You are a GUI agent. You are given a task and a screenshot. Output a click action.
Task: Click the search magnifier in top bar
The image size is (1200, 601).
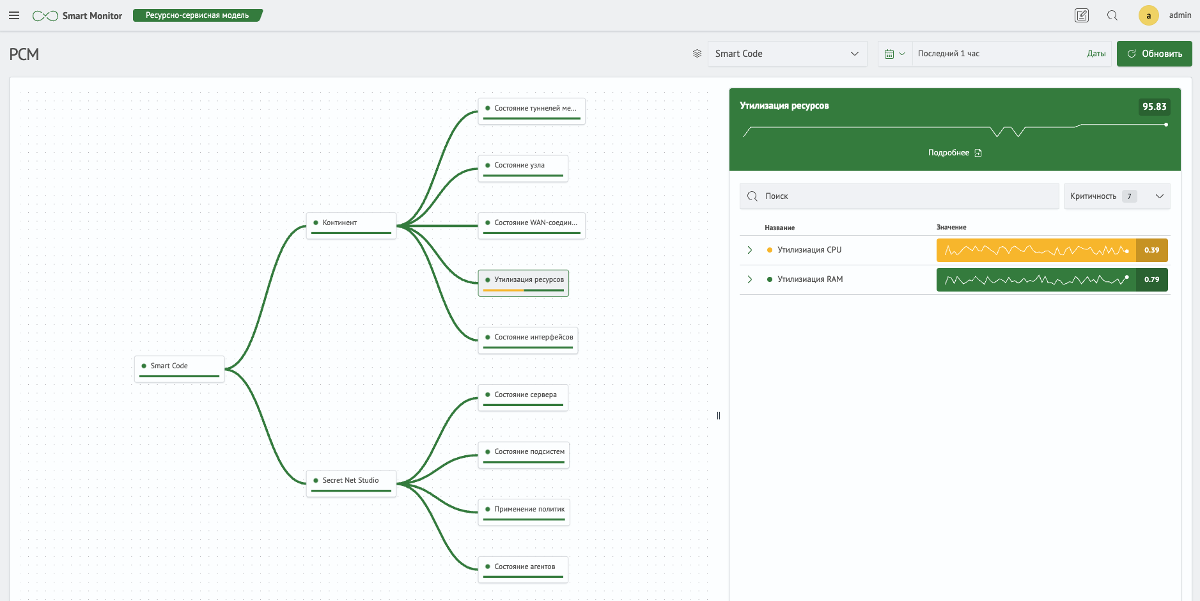tap(1112, 15)
